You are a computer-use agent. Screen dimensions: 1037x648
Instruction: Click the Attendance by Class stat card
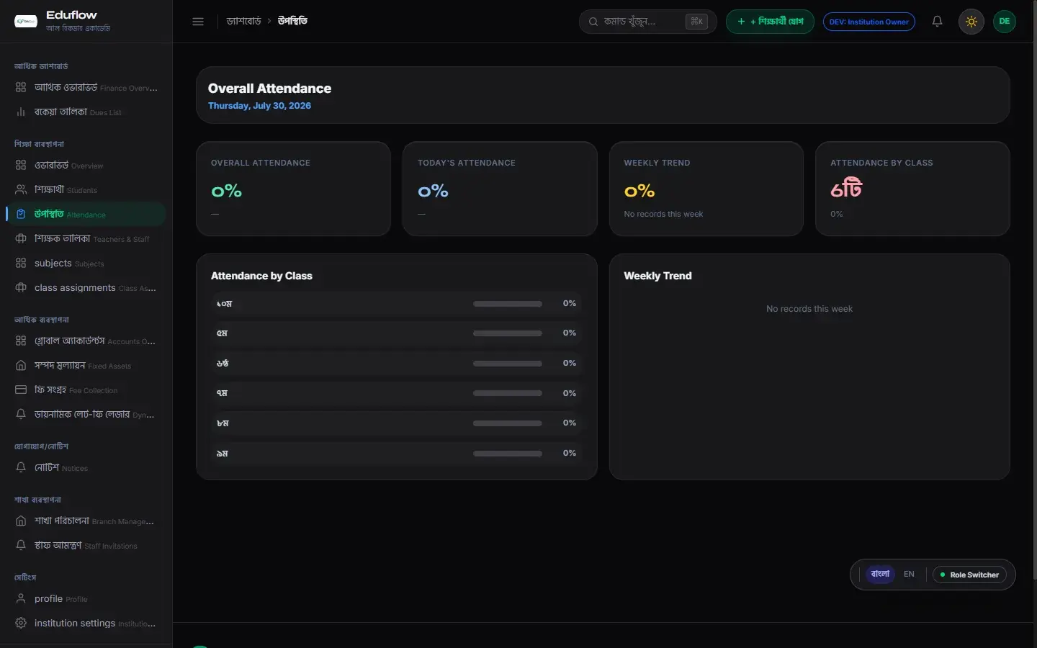(x=912, y=189)
